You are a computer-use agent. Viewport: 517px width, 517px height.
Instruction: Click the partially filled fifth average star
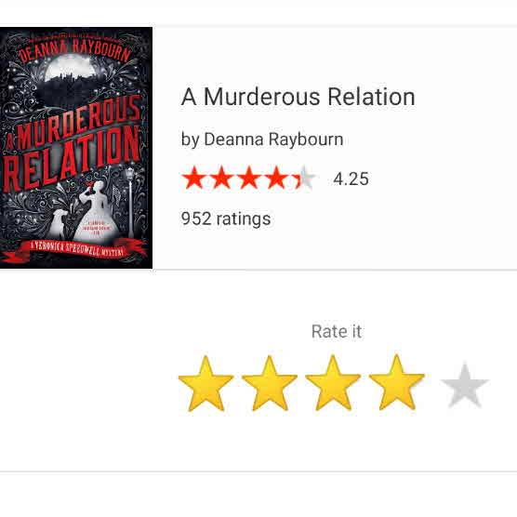(x=304, y=178)
